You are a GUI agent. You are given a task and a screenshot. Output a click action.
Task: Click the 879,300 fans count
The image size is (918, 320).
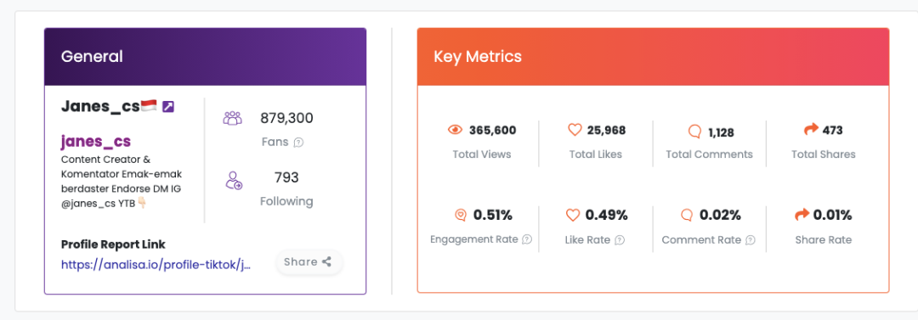(287, 119)
